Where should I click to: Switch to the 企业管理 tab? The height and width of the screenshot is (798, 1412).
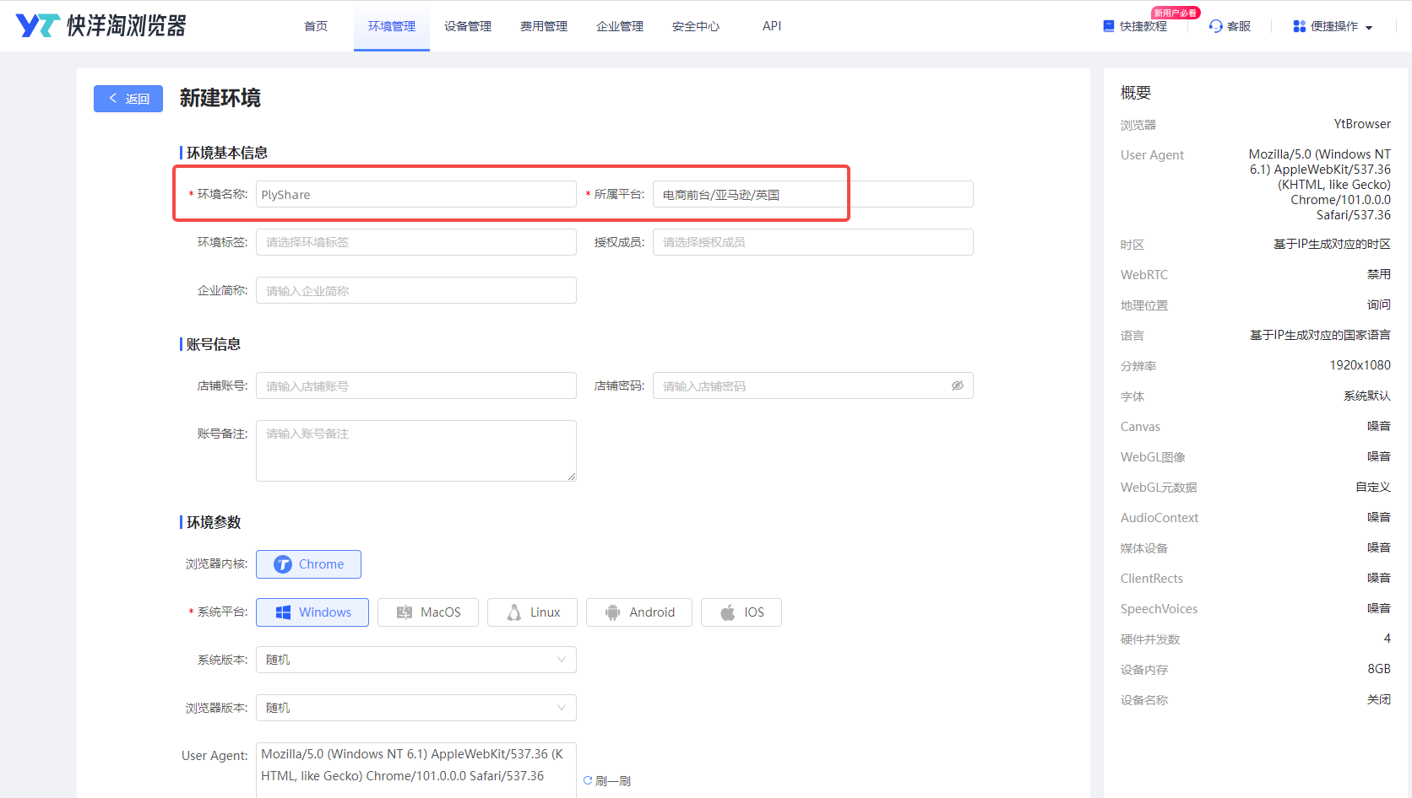pos(620,26)
